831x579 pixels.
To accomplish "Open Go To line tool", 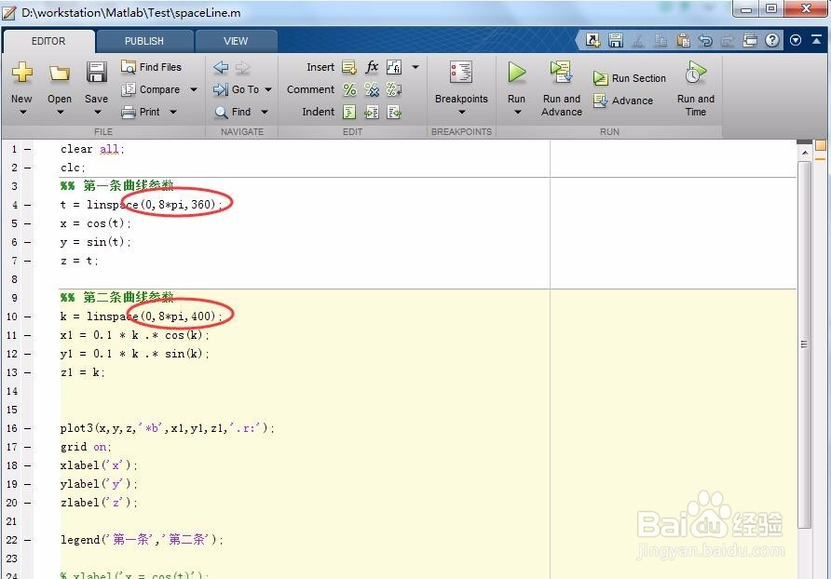I will click(237, 89).
